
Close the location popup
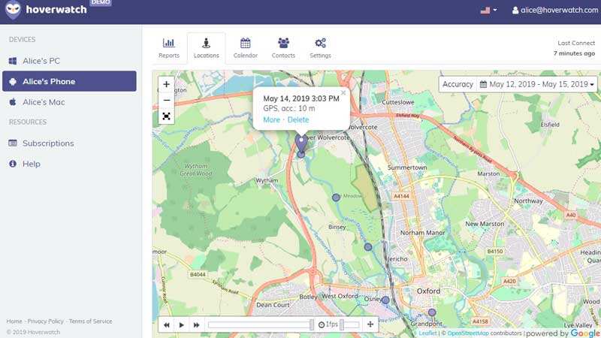[343, 92]
